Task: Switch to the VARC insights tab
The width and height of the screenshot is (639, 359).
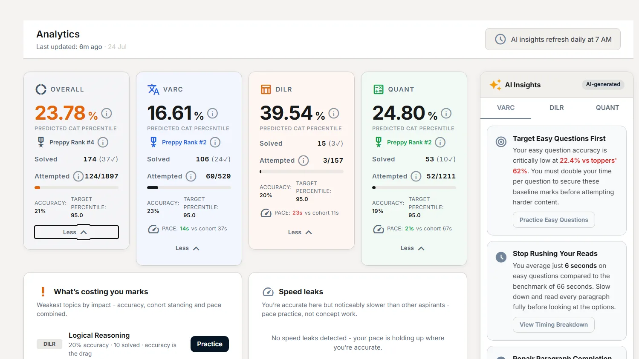Action: (x=506, y=108)
